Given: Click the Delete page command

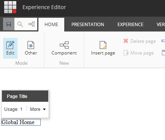Looking at the screenshot, I should pos(140,41).
